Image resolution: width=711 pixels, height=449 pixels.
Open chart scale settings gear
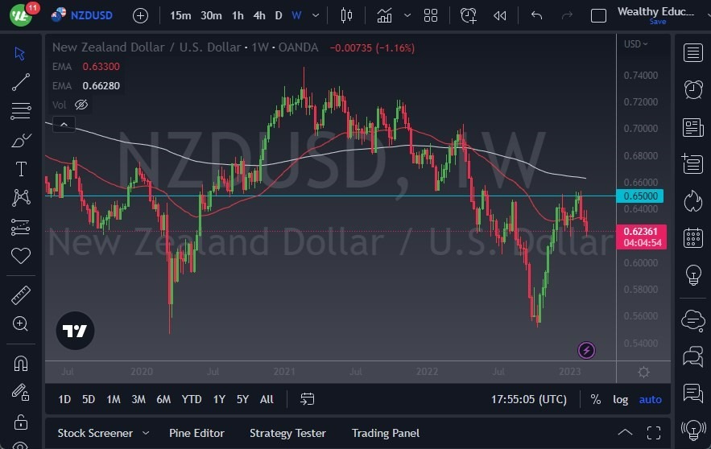pyautogui.click(x=643, y=373)
